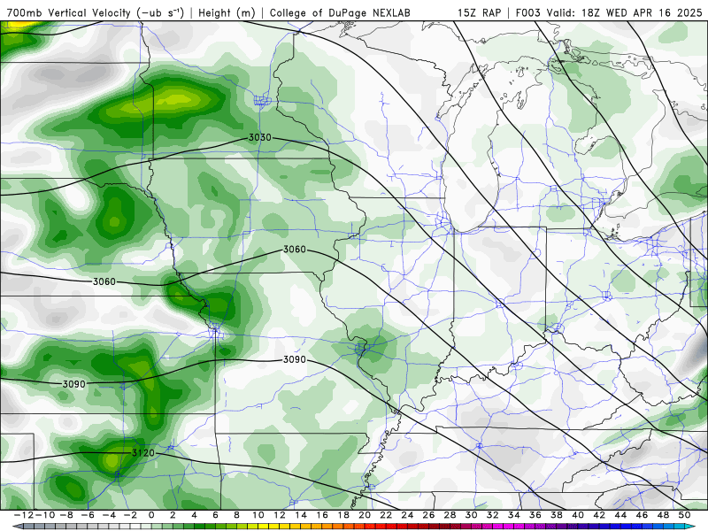The width and height of the screenshot is (708, 531).
Task: Click the 38 value on the color scale
Action: point(557,515)
